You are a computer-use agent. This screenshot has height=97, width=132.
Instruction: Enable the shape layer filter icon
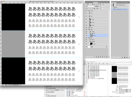tap(98, 4)
